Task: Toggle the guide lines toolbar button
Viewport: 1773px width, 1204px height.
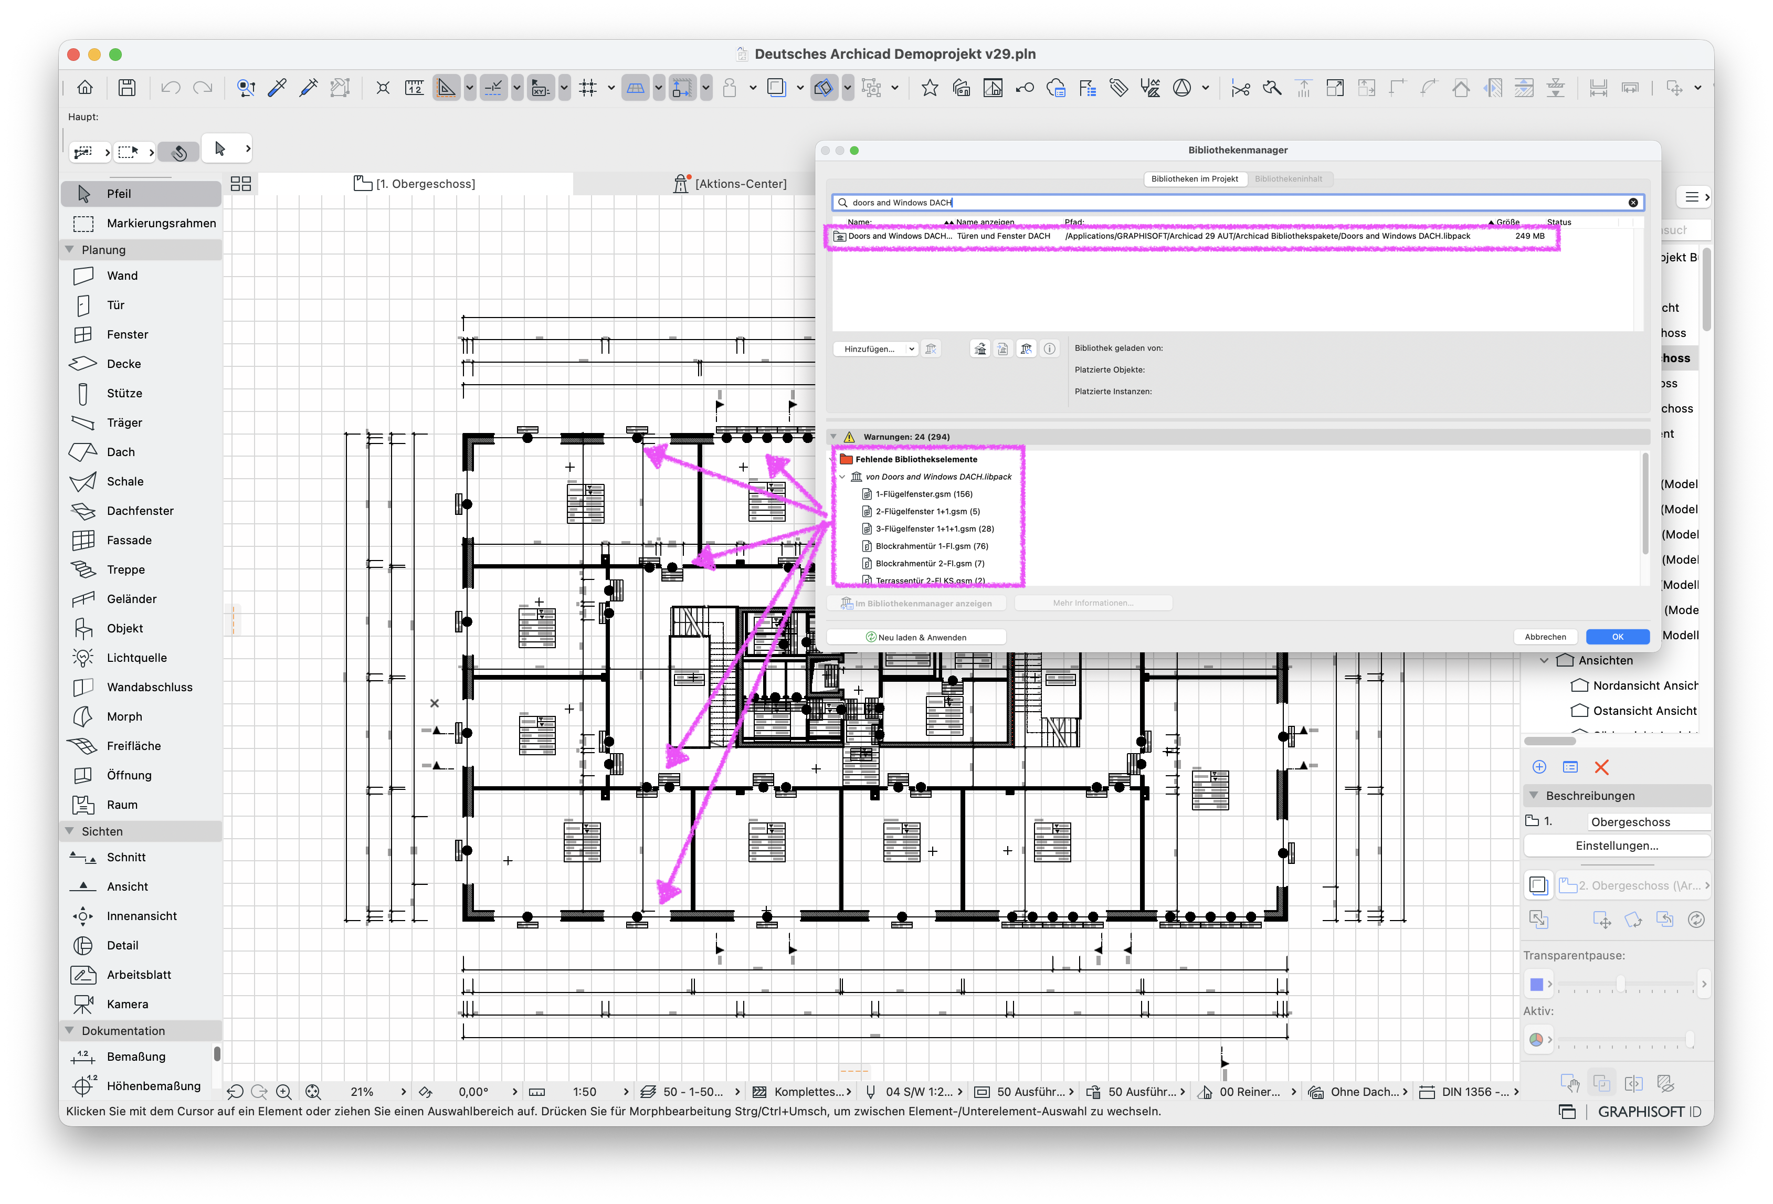Action: click(446, 88)
